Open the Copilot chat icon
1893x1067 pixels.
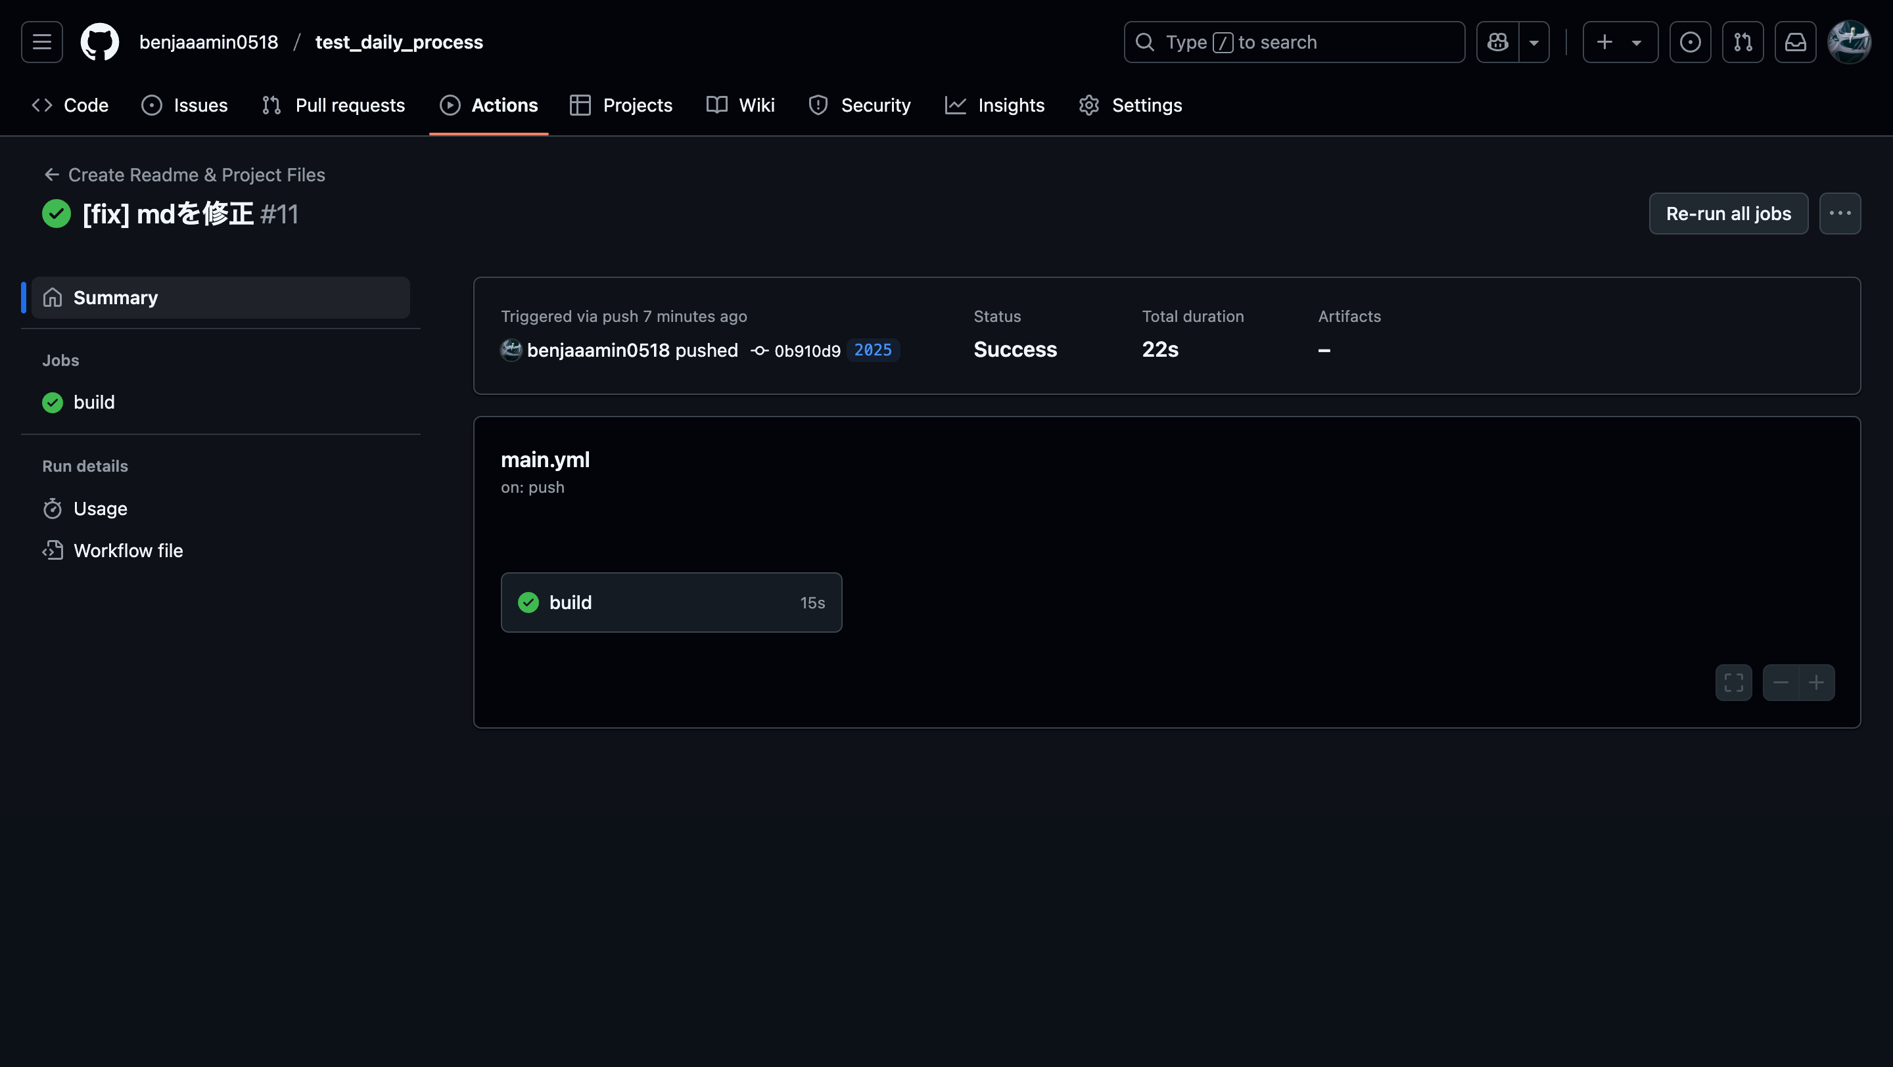click(x=1498, y=42)
